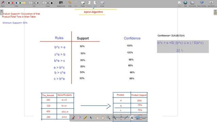Select the laser pointer tool
The width and height of the screenshot is (217, 122).
pos(120,118)
